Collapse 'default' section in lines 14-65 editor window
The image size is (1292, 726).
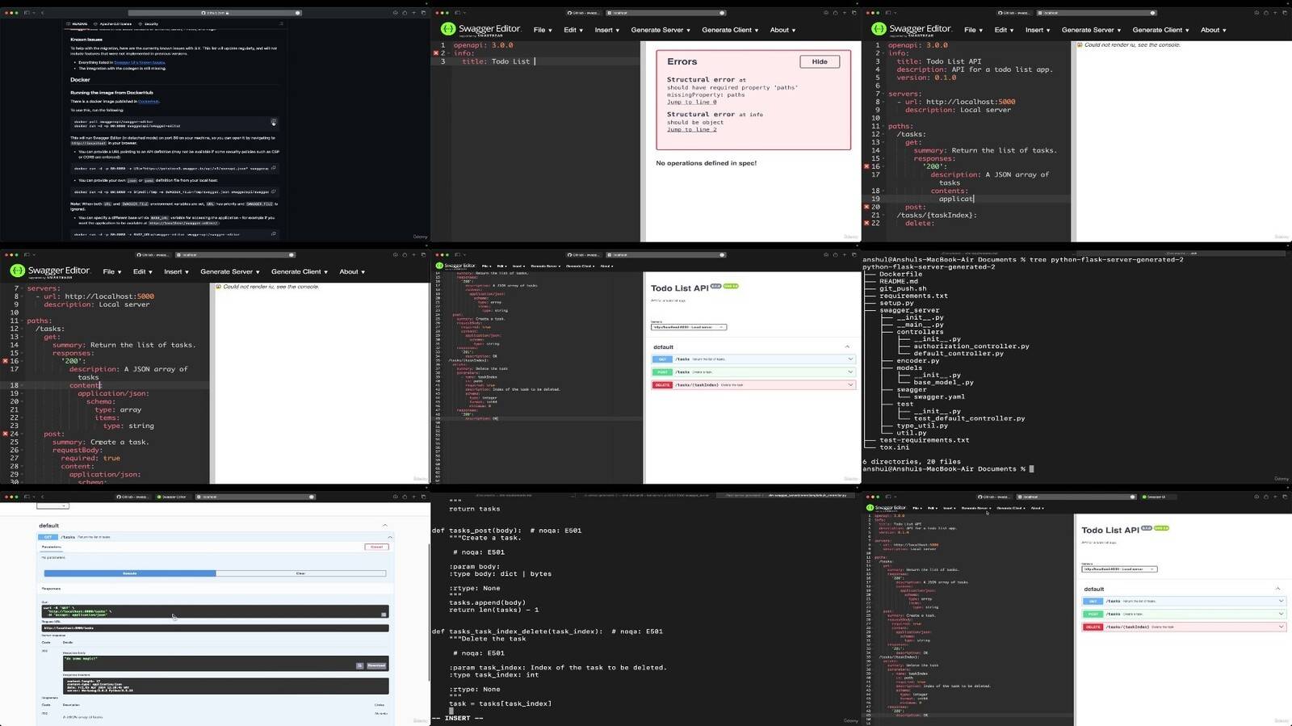(x=847, y=347)
